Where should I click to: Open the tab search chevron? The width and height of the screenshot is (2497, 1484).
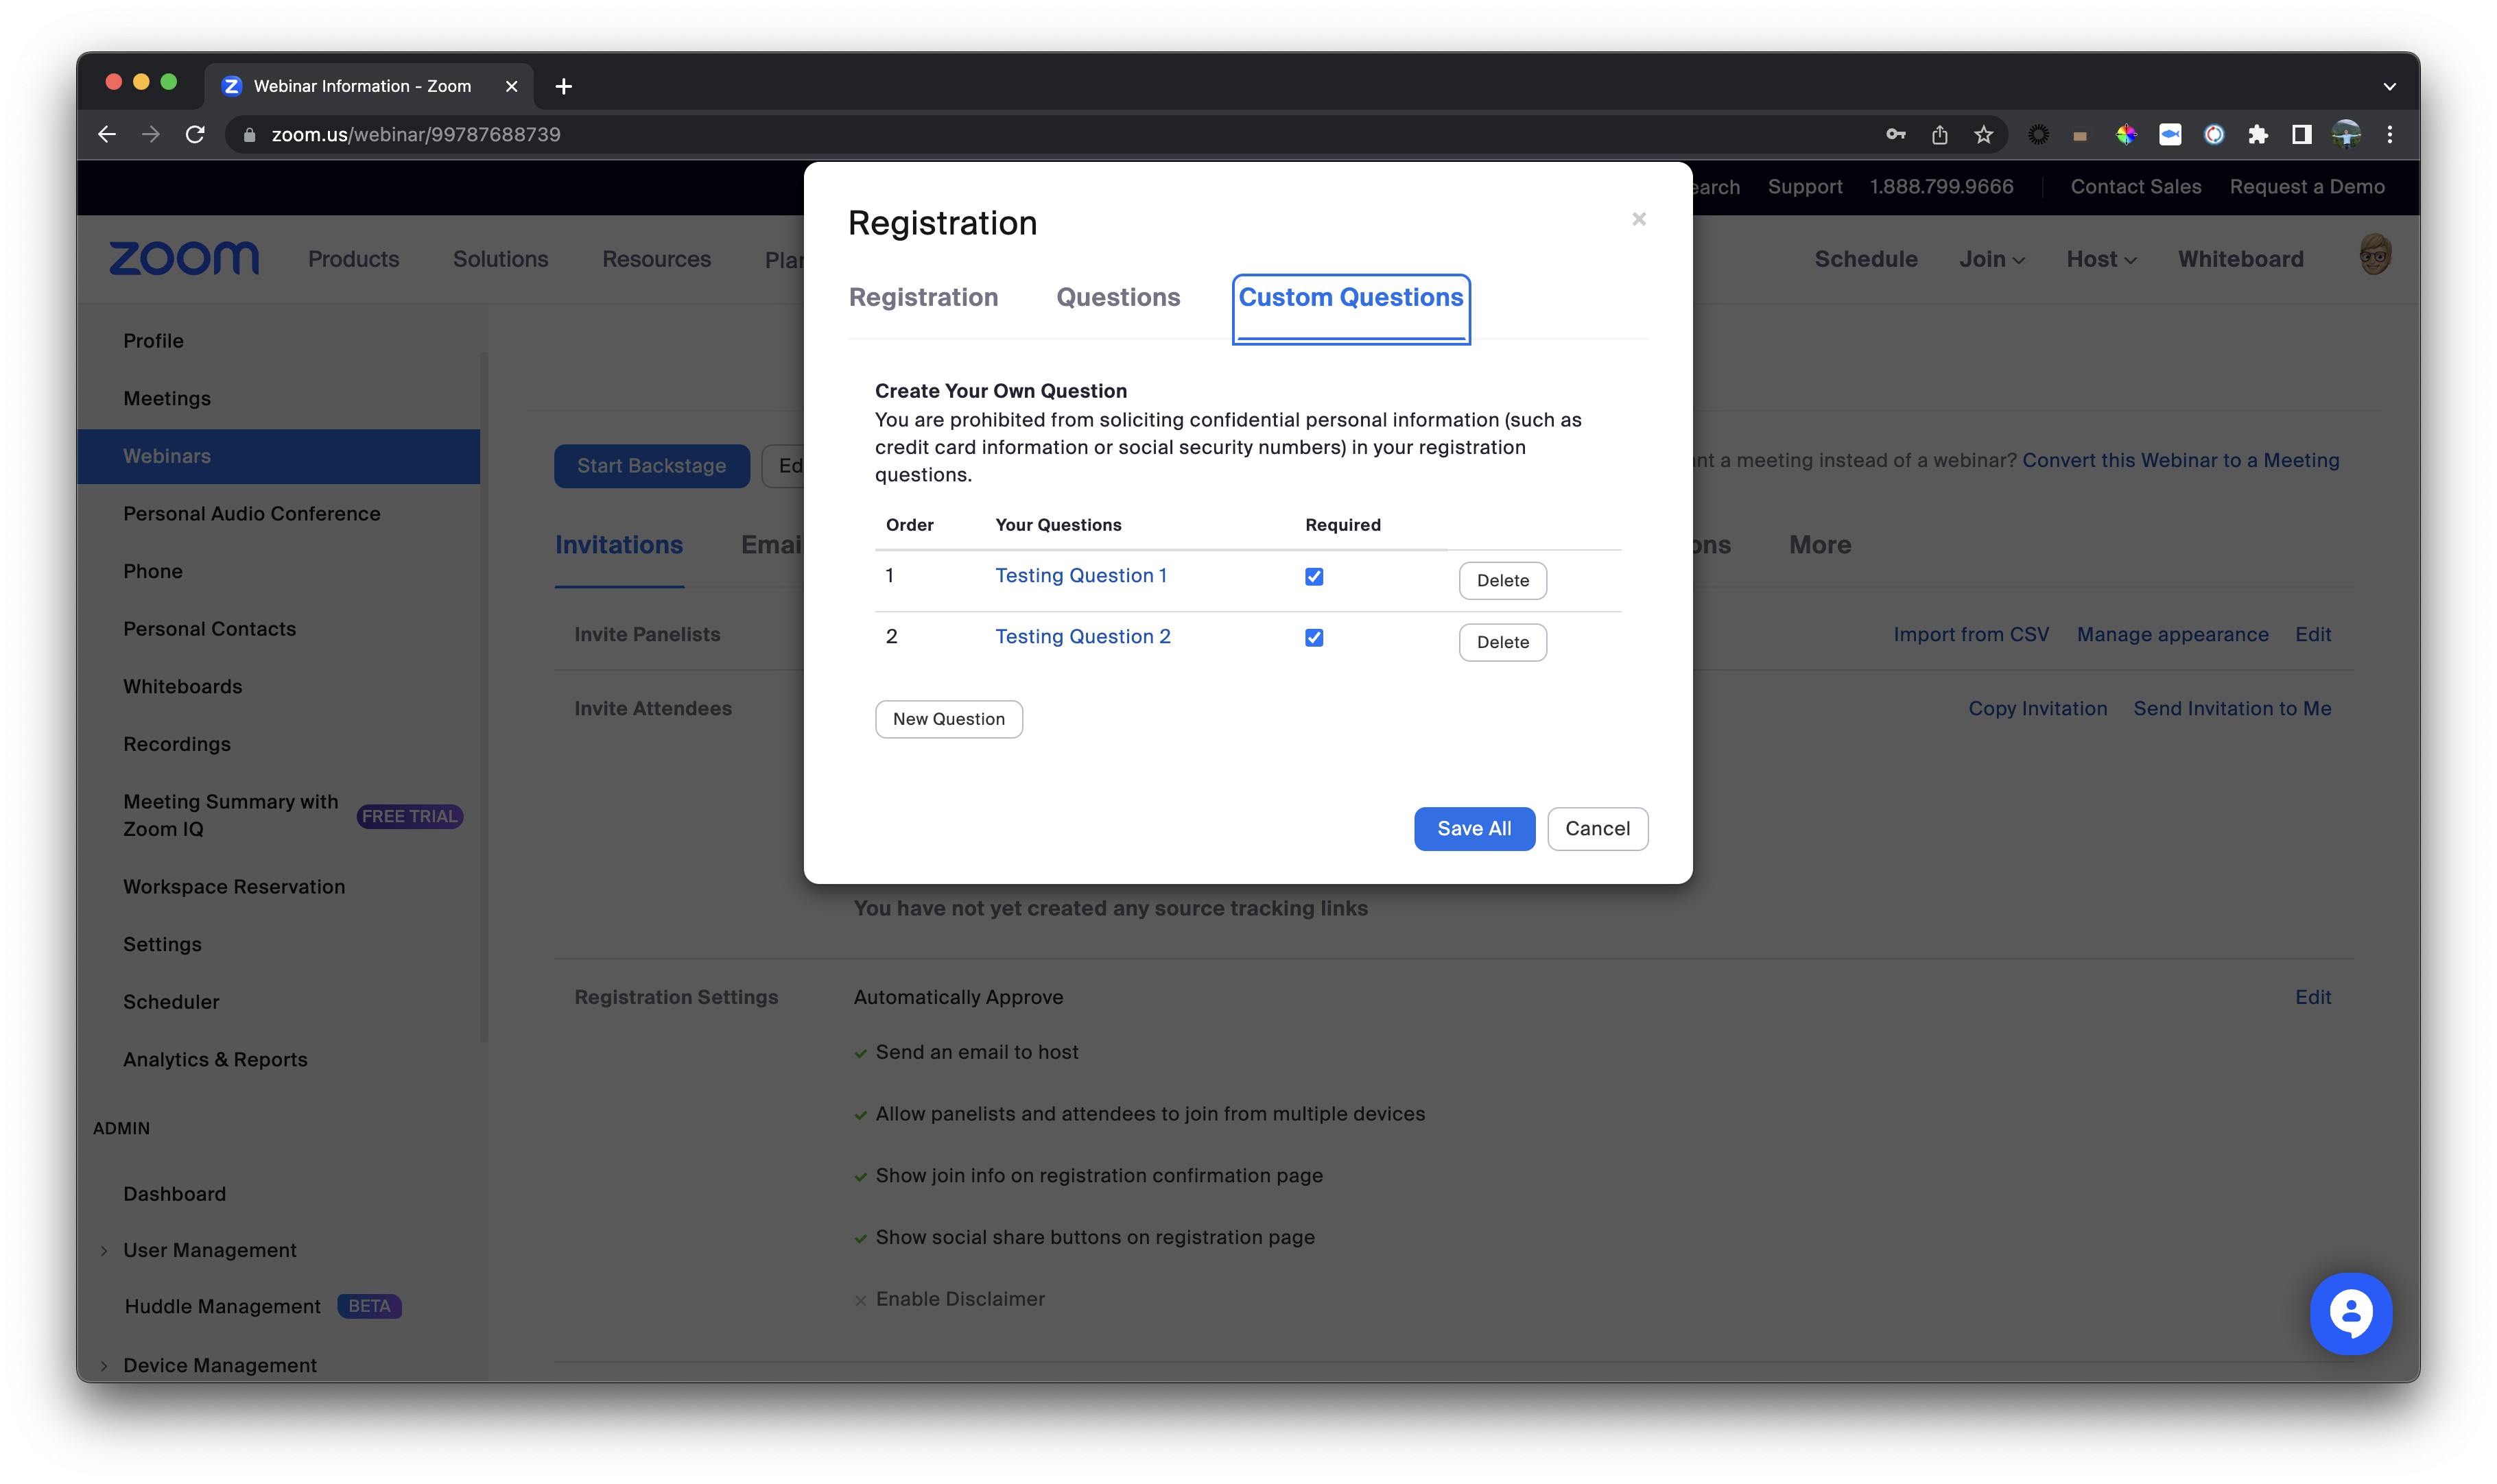2389,86
